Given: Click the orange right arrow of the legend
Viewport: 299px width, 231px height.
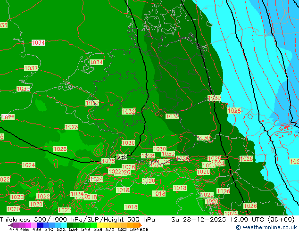Looking at the screenshot, I should coord(141,225).
